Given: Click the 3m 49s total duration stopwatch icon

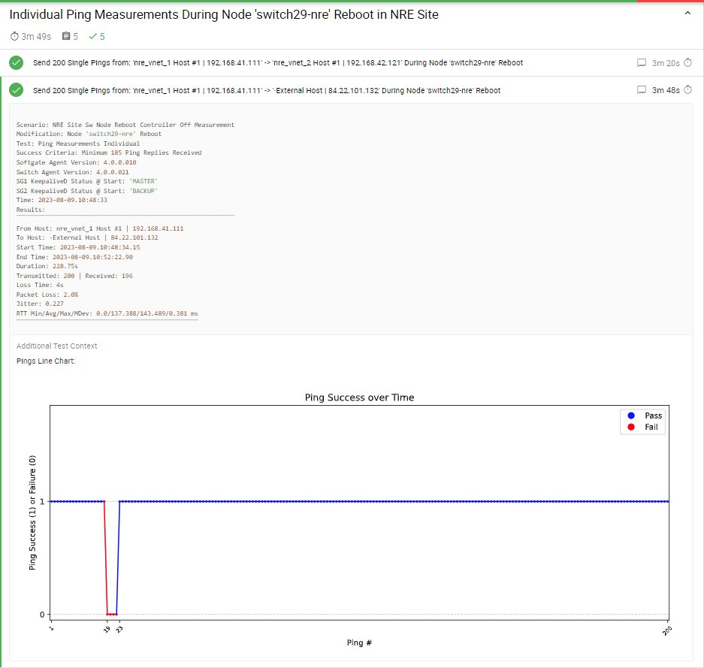Looking at the screenshot, I should tap(14, 36).
